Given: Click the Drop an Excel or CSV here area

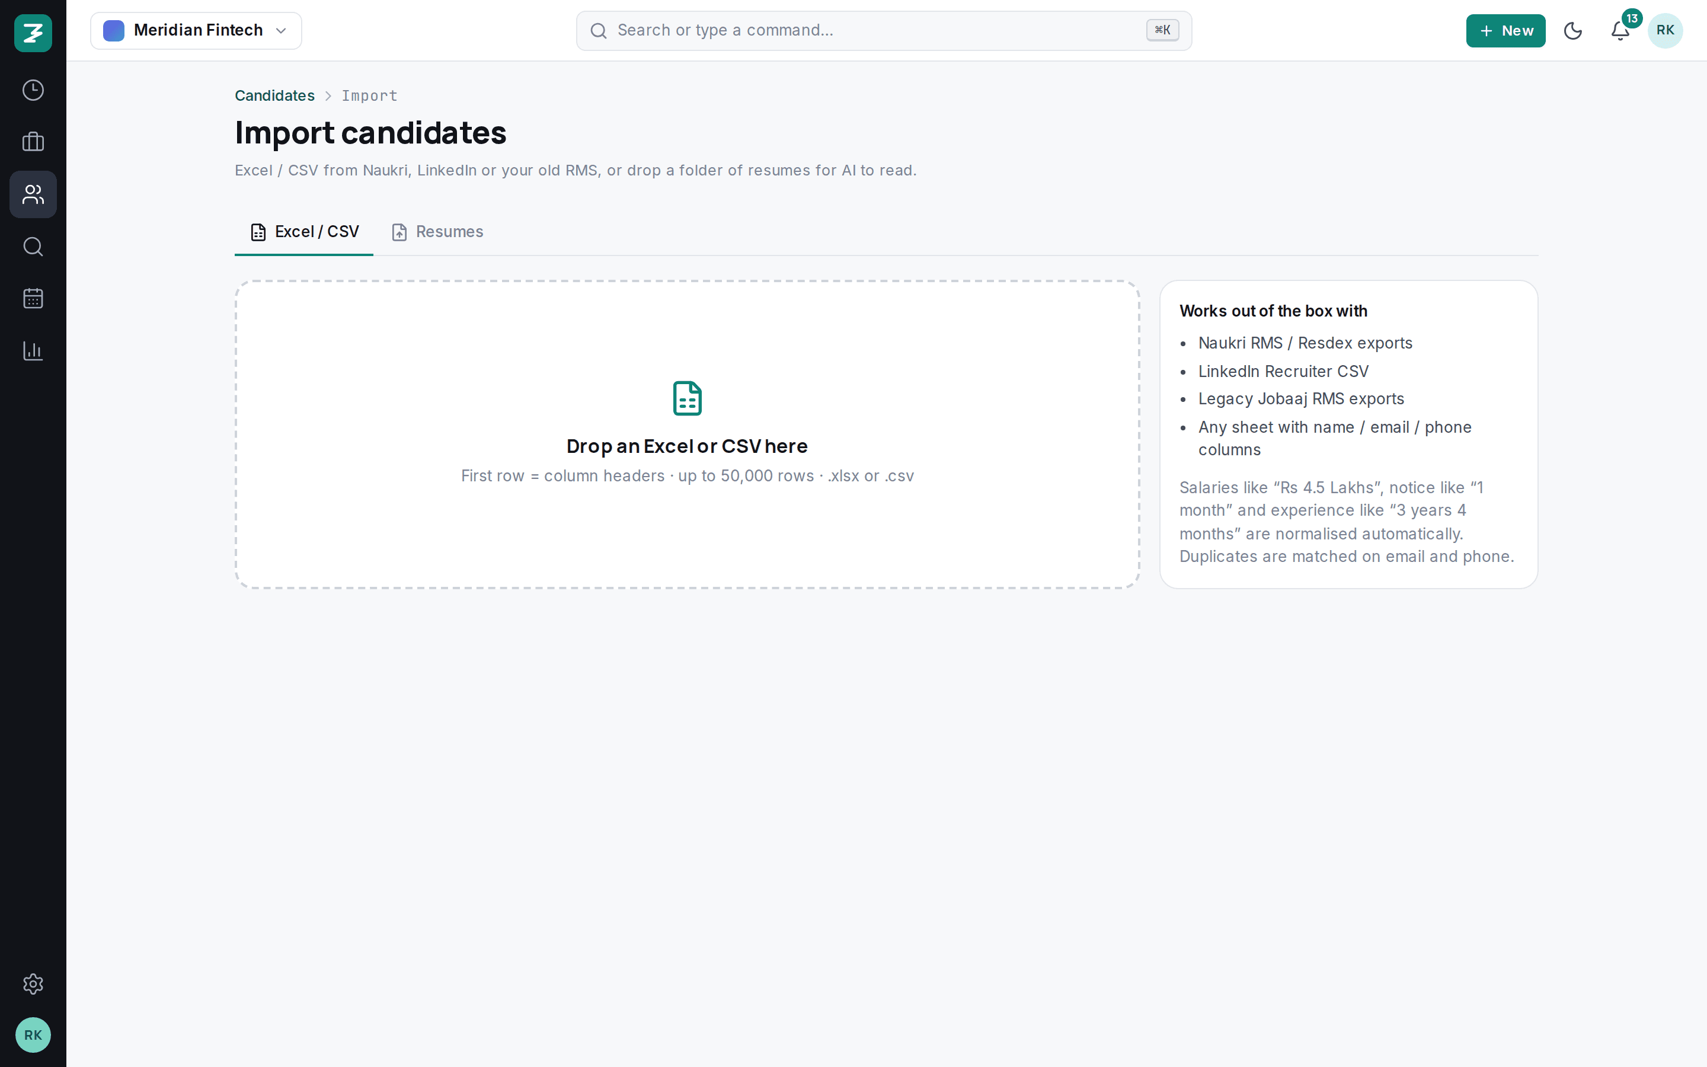Looking at the screenshot, I should click(x=687, y=435).
